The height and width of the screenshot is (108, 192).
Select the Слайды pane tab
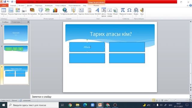[5, 22]
